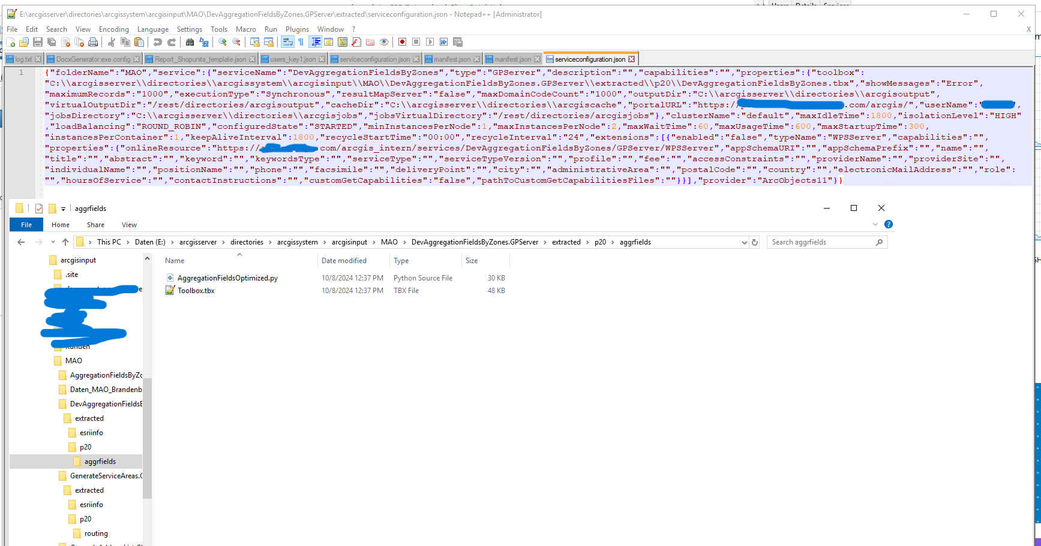Toggle the Monitoring eye icon
The height and width of the screenshot is (546, 1041).
click(383, 42)
